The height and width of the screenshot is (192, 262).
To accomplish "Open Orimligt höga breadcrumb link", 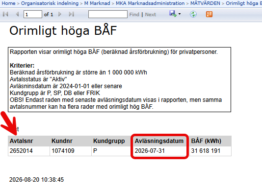I will point(244,3).
